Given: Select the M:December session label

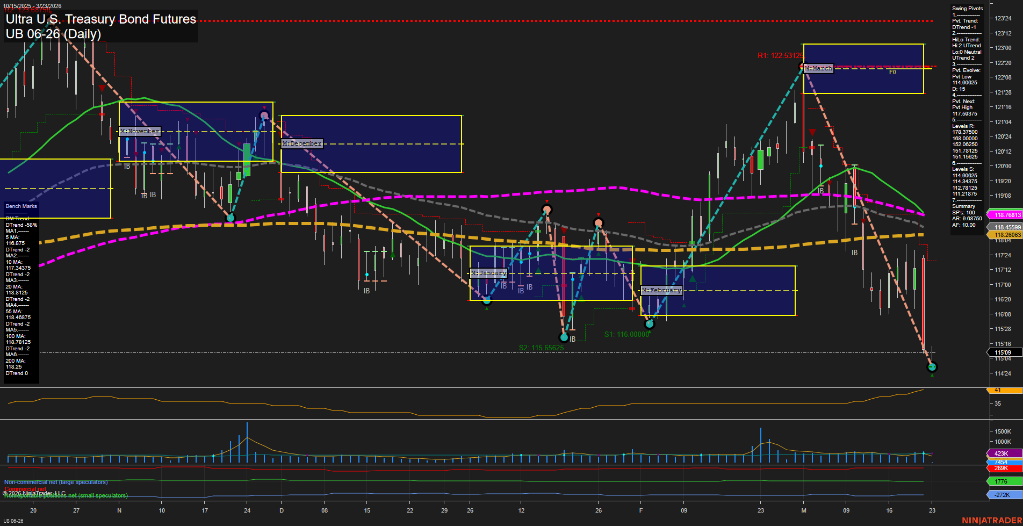Looking at the screenshot, I should pos(302,143).
